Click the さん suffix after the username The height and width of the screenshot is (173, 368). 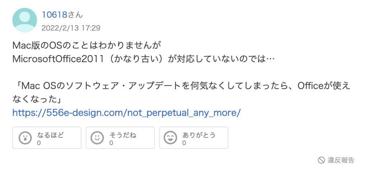pyautogui.click(x=75, y=15)
